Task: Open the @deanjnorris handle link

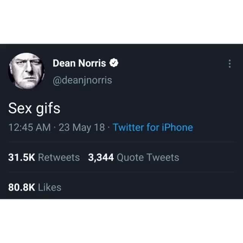Action: tap(82, 80)
